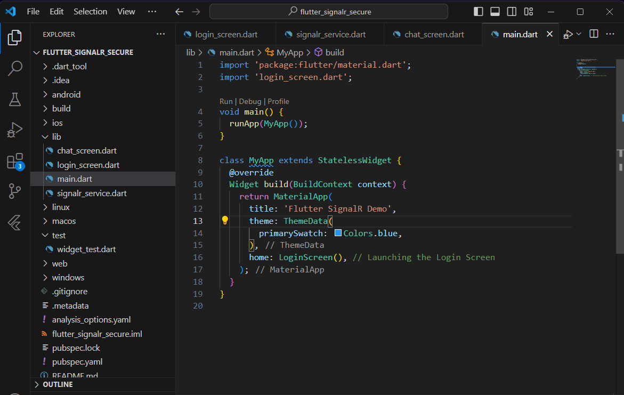Expand the android folder

(x=66, y=94)
